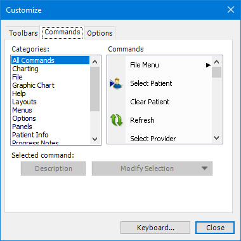Pick the Menus category
241x241 pixels.
tap(51, 110)
